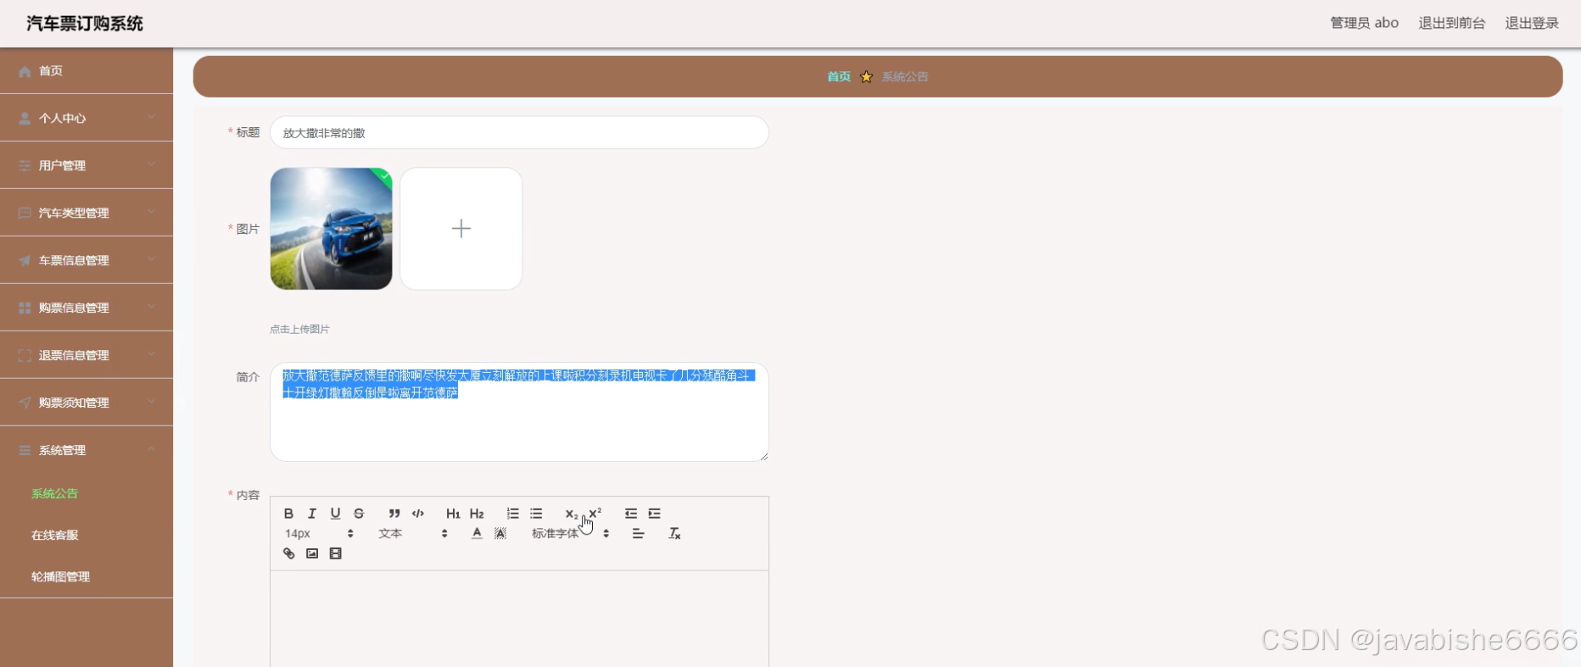Create a bulleted list
Screen dimensions: 1581x667
[536, 514]
